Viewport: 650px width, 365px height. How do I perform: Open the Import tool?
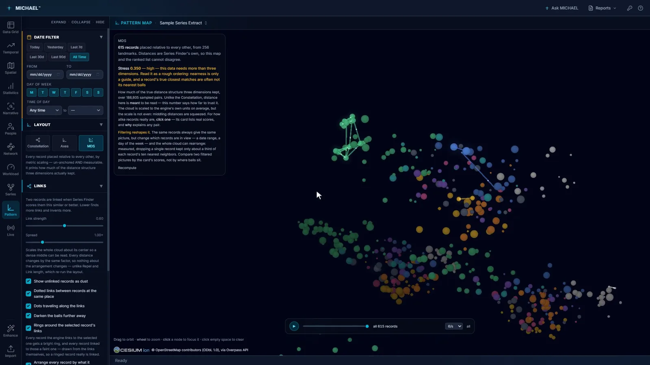11,351
